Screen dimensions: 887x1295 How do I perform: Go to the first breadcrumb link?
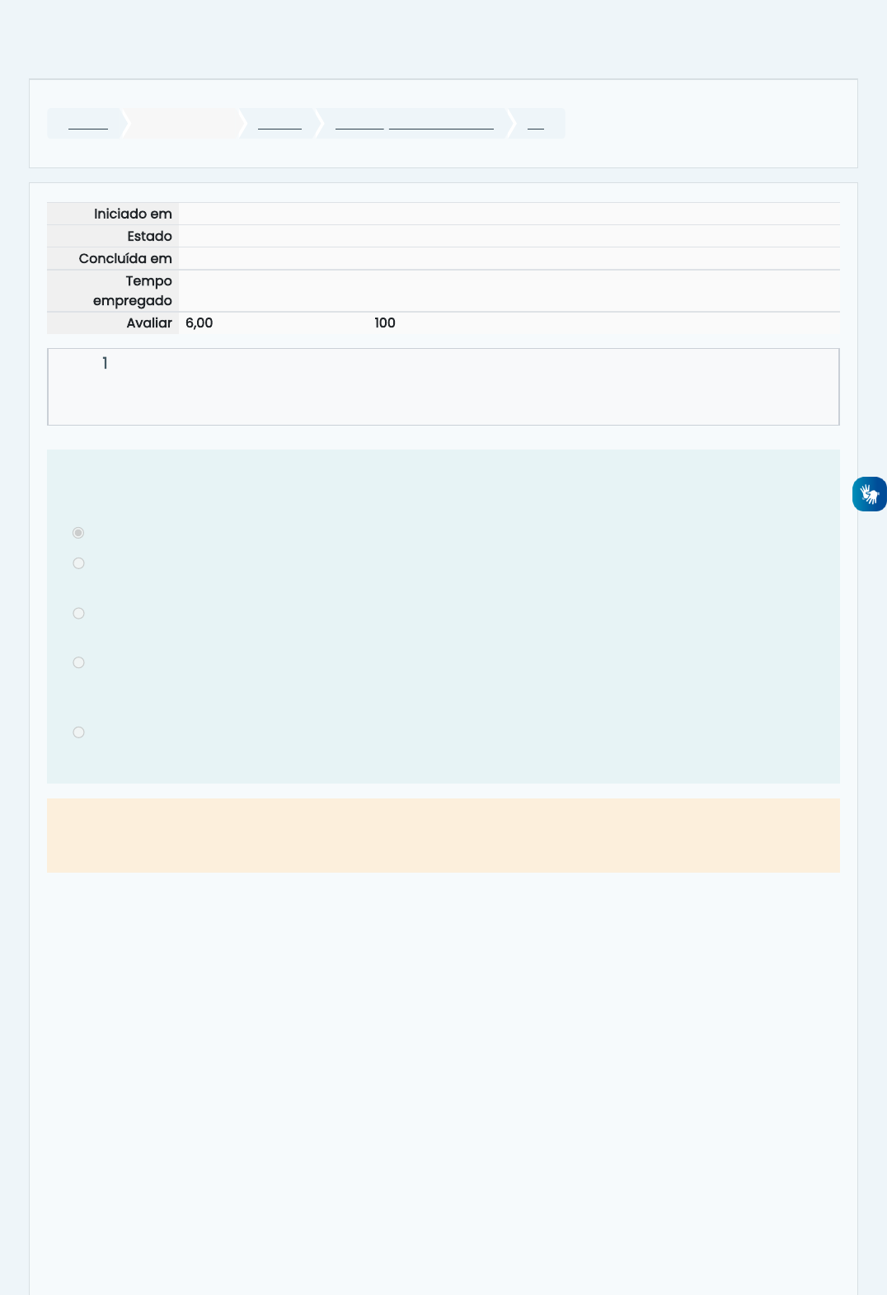[x=88, y=124]
